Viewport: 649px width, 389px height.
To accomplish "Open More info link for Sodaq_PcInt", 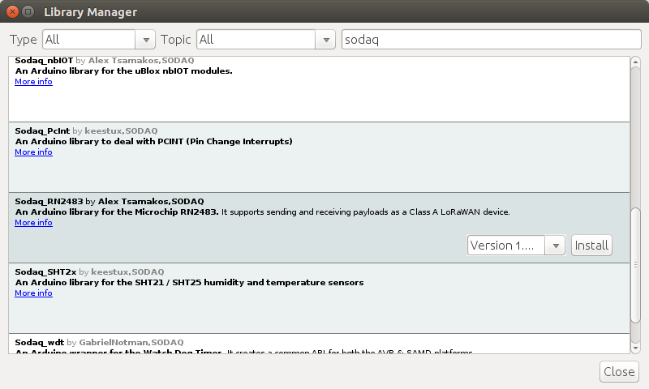I will point(33,152).
